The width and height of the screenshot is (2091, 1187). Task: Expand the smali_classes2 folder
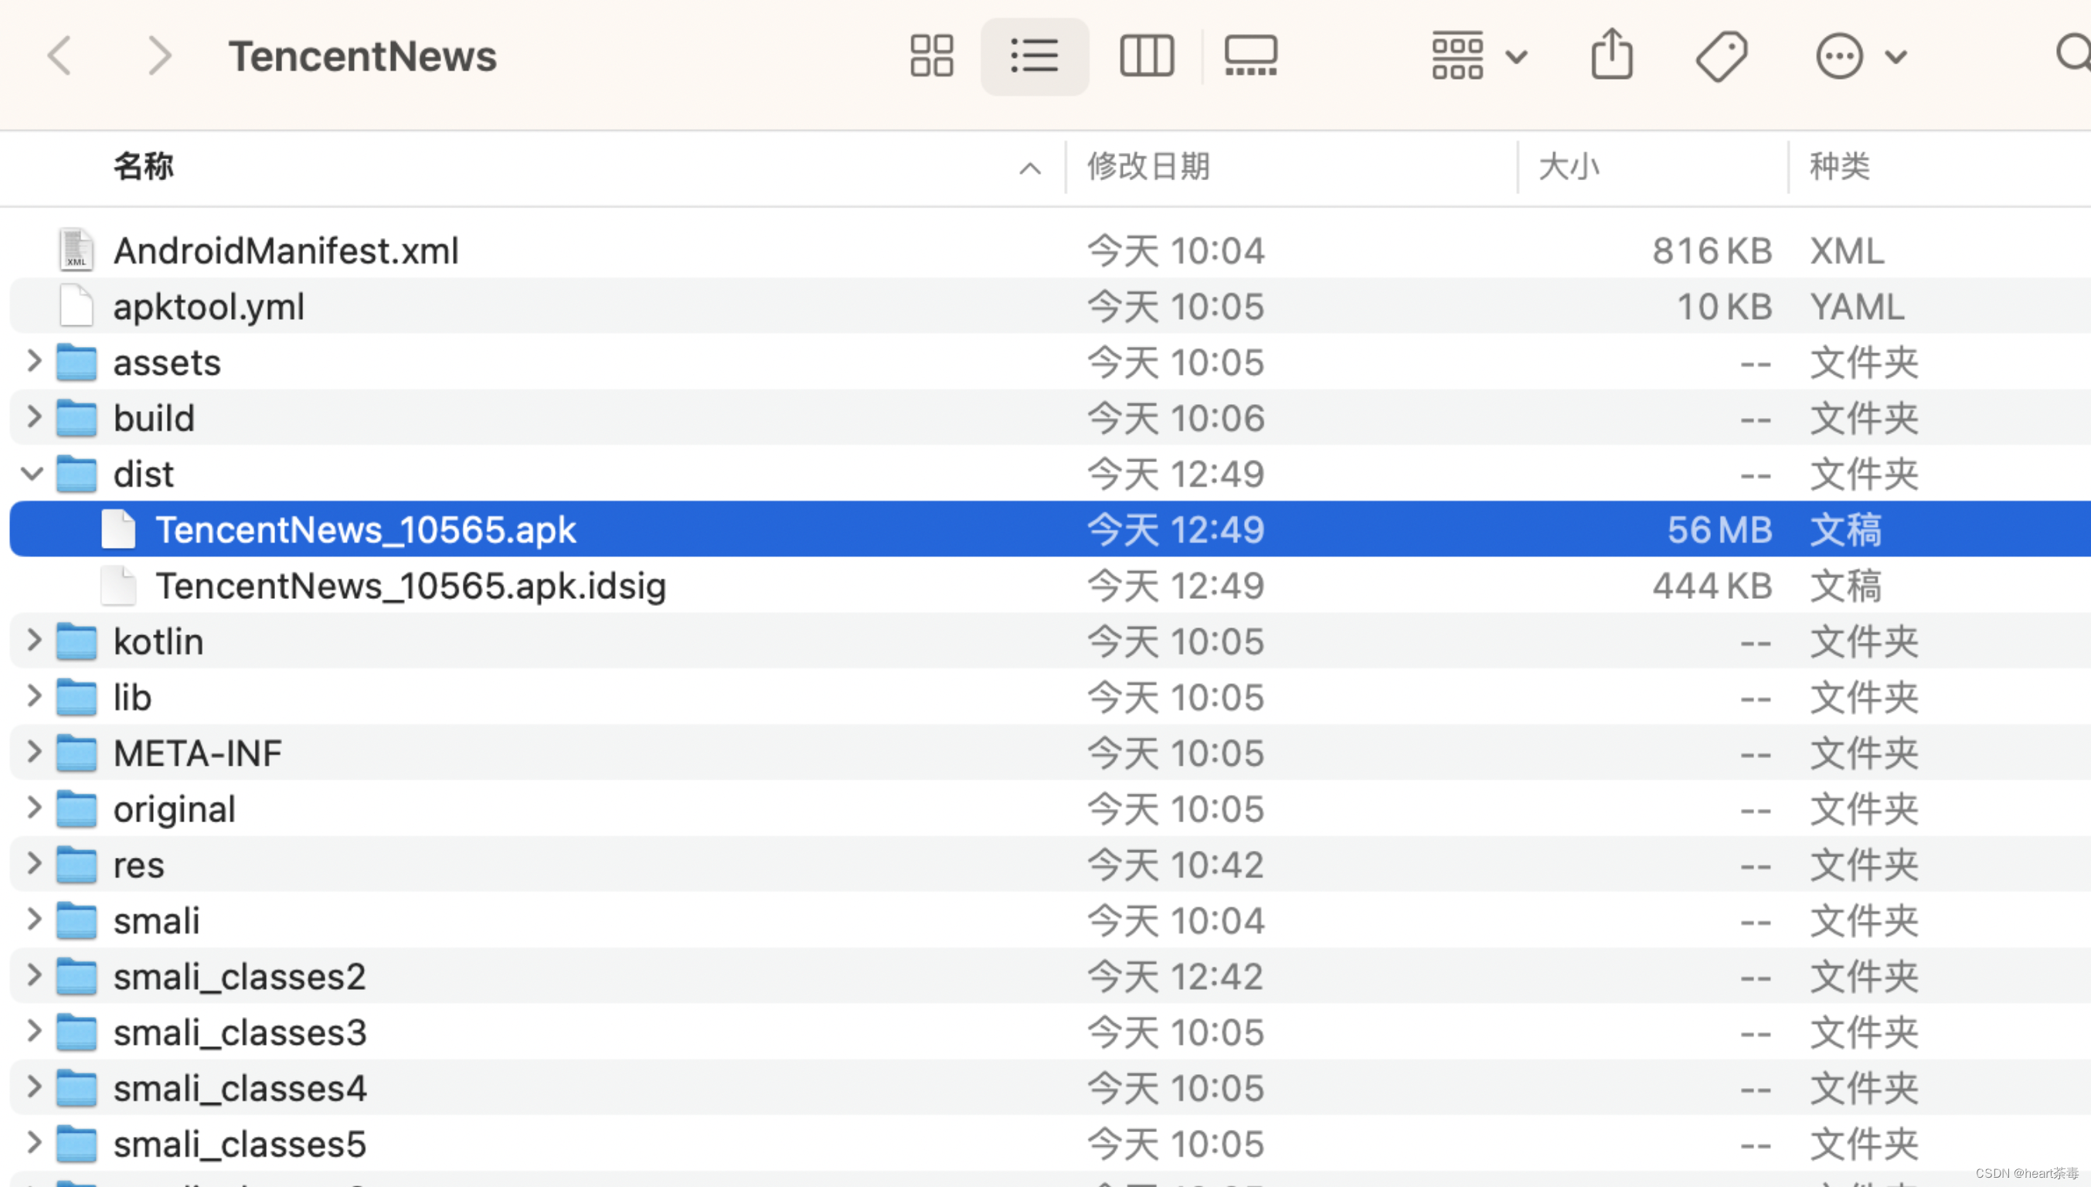click(33, 976)
